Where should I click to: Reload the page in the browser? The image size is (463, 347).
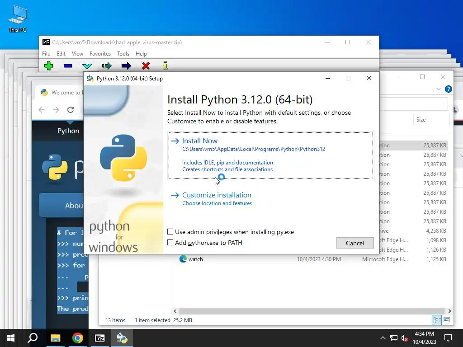pos(70,110)
